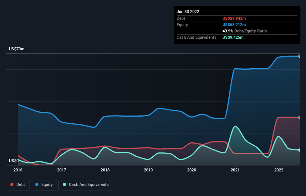Toggle the Debt series legend button

tap(18, 185)
